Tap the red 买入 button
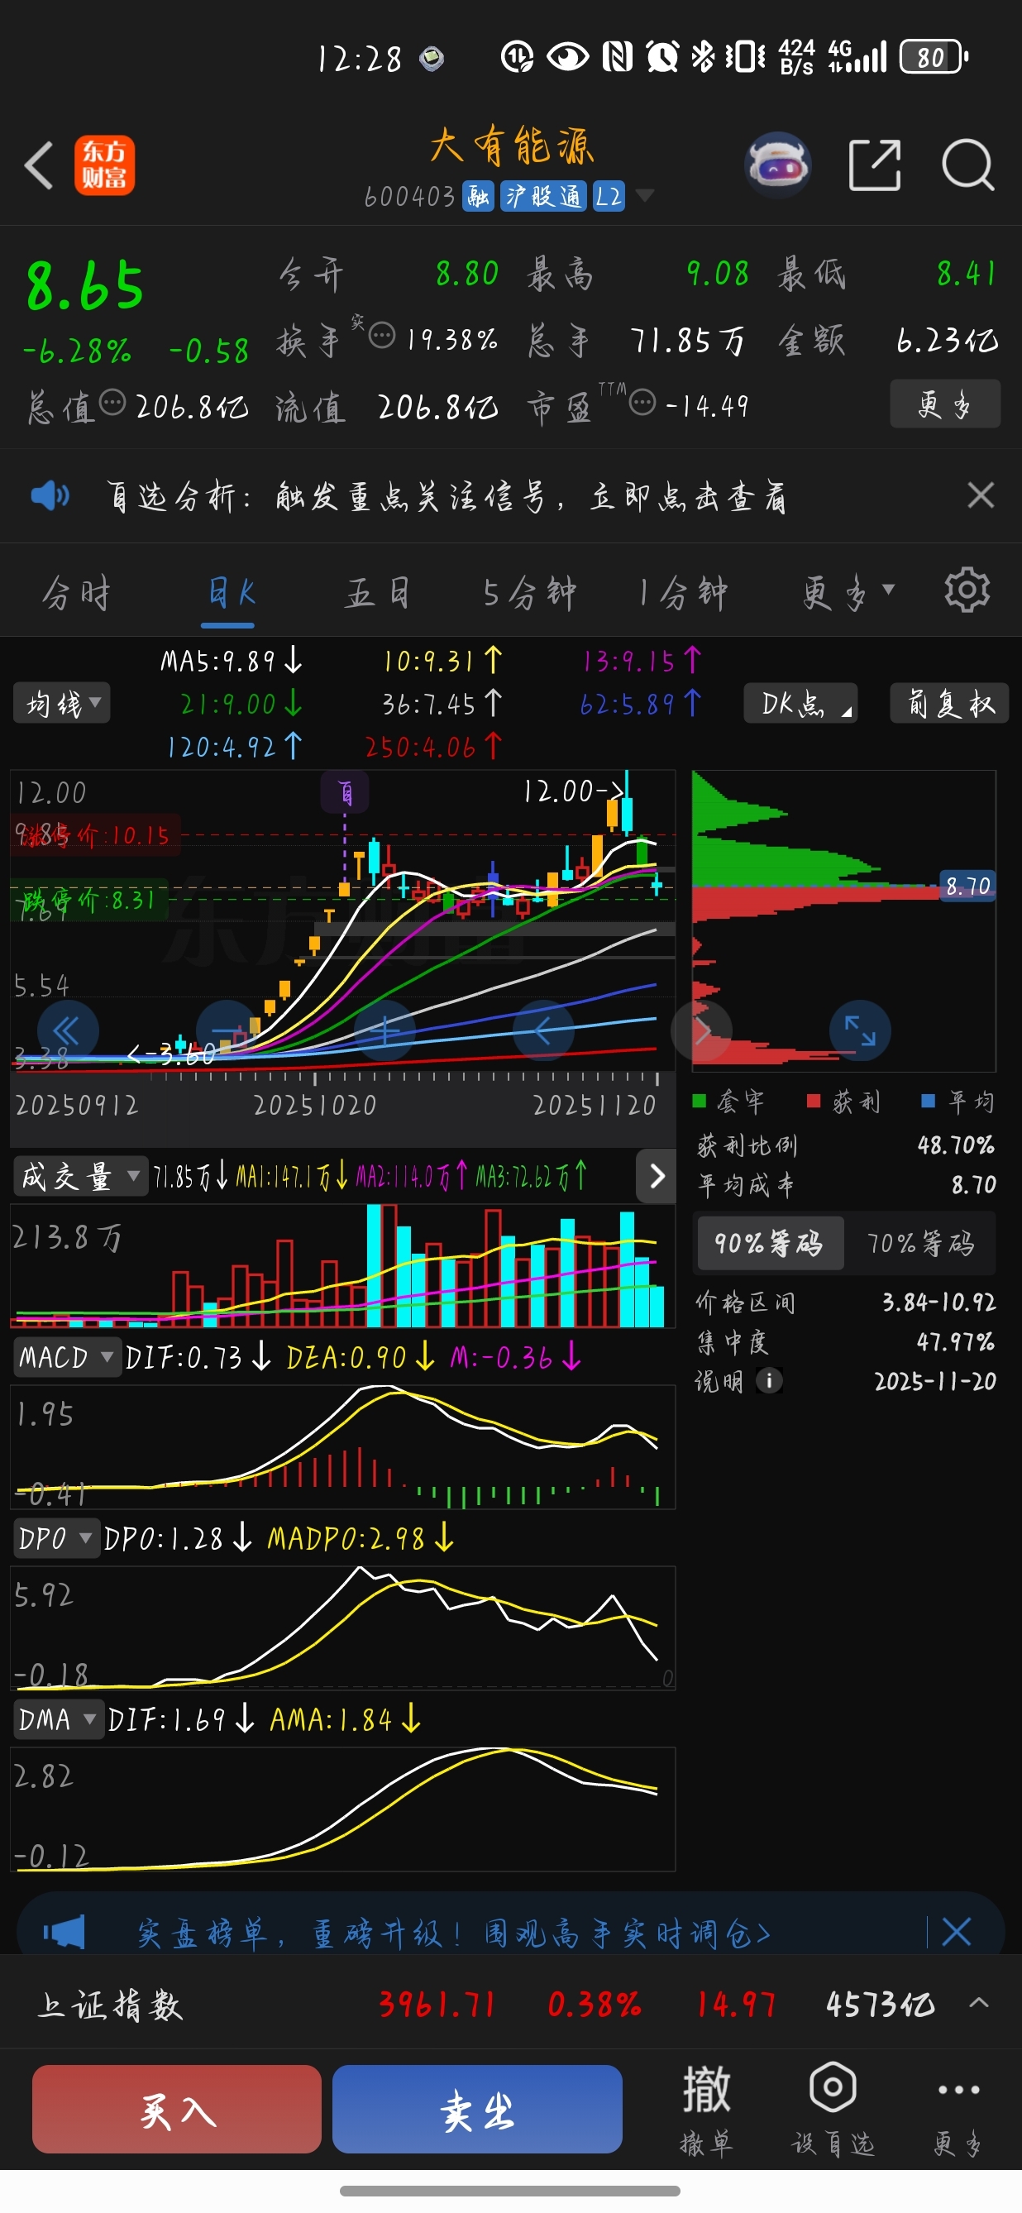Image resolution: width=1022 pixels, height=2213 pixels. pyautogui.click(x=177, y=2109)
